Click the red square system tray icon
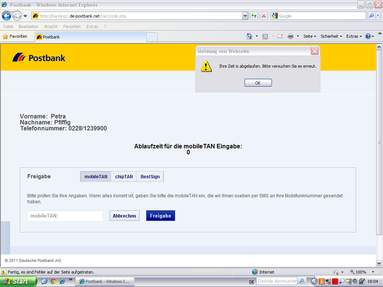This screenshot has width=383, height=287. point(335,281)
